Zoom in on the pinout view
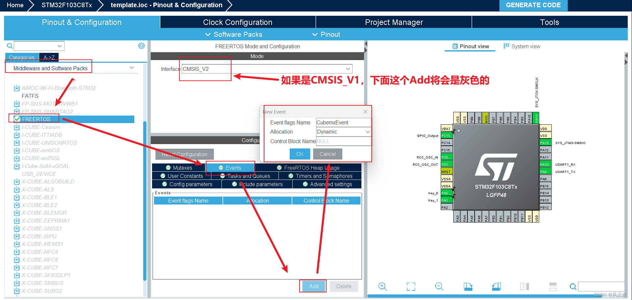The height and width of the screenshot is (300, 632). (x=382, y=287)
